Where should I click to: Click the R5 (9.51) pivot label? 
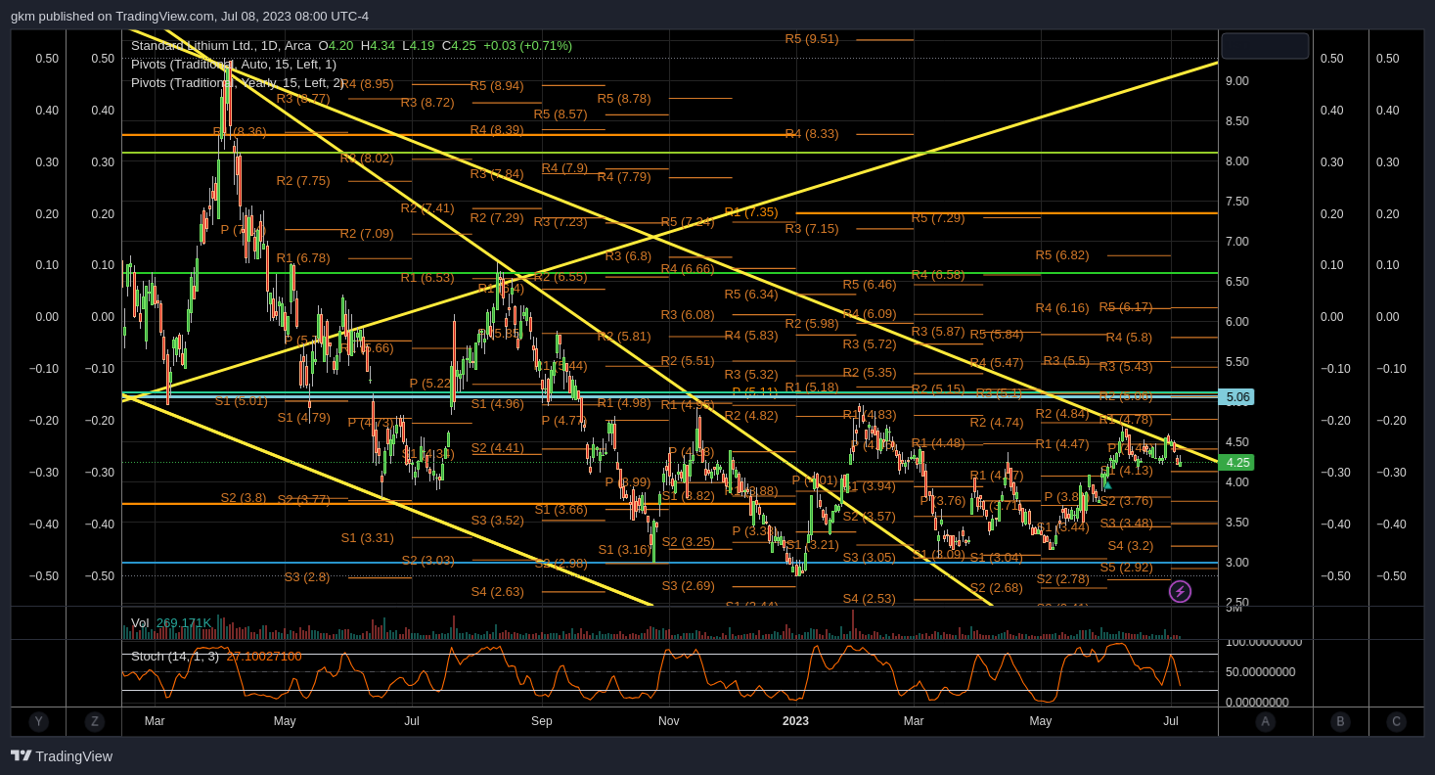pyautogui.click(x=812, y=39)
